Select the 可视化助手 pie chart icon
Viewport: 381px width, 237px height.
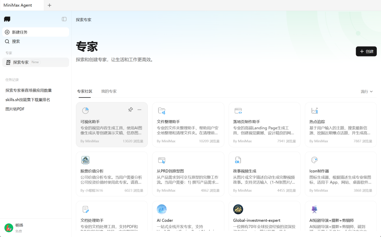point(85,110)
